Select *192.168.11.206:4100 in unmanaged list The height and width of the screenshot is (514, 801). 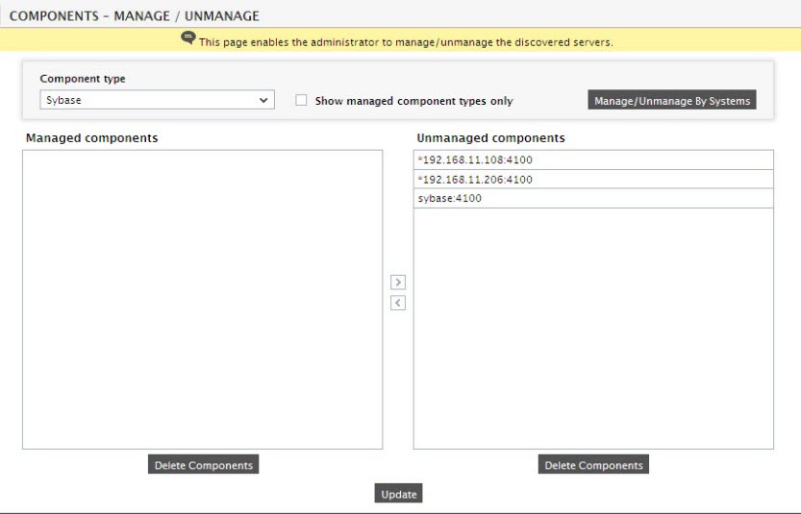point(593,179)
